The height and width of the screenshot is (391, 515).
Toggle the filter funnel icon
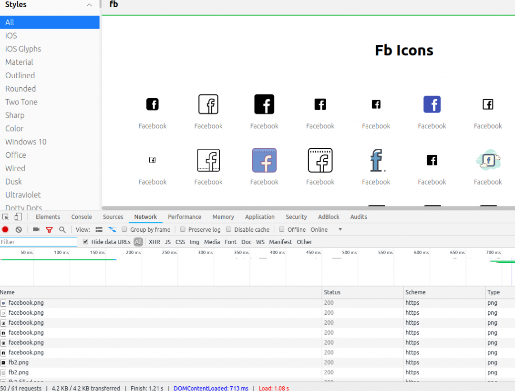tap(49, 229)
